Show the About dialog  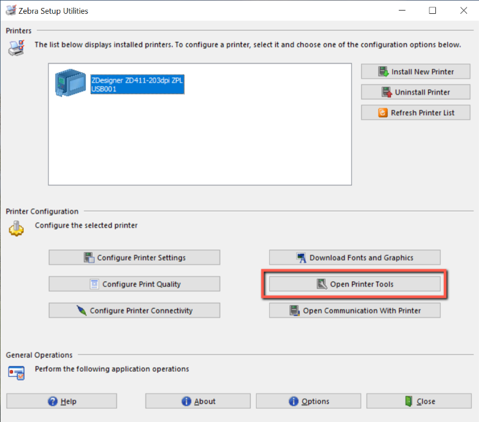point(198,401)
